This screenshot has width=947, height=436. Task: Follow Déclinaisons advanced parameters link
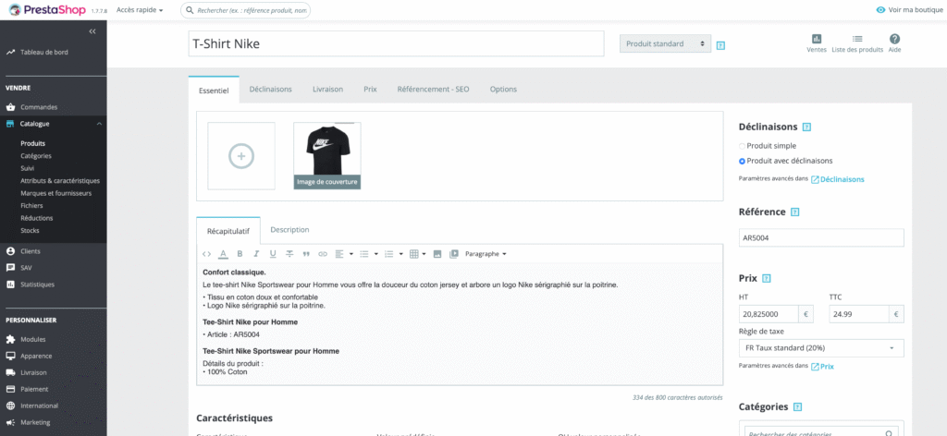838,180
